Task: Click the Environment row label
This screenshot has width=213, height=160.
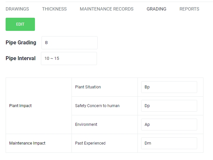Action: coord(86,125)
